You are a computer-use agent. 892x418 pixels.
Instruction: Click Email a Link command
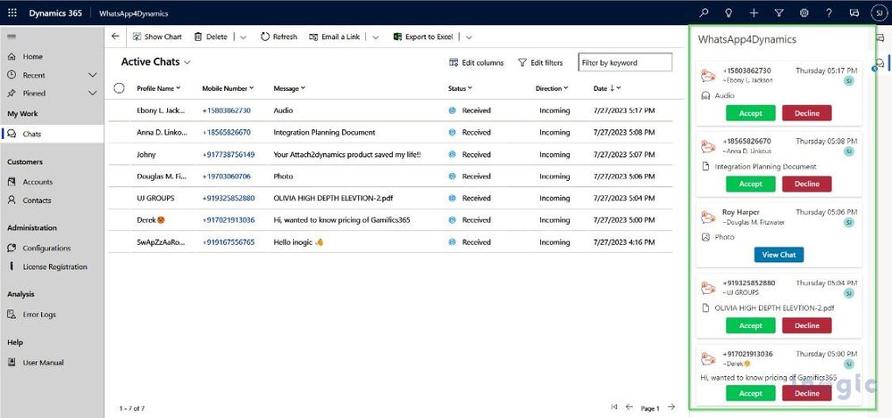335,37
